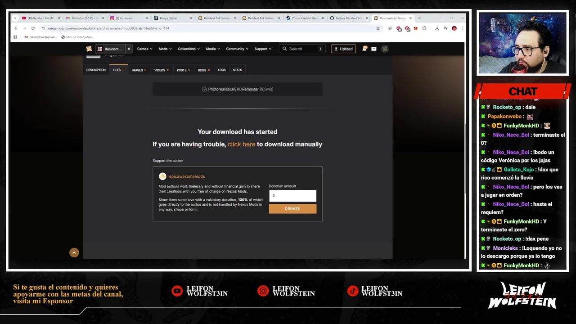Focus the Donation amount field
This screenshot has width=576, height=324.
(292, 195)
